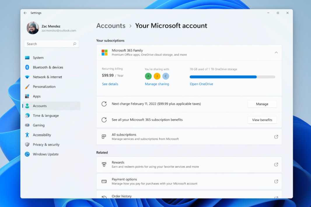The image size is (311, 207).
Task: Click the Manage sharing link
Action: [x=157, y=84]
